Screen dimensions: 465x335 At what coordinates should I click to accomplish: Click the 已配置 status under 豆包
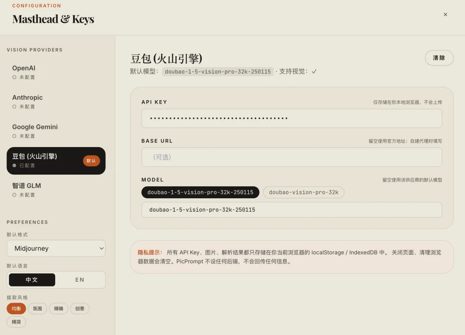coord(24,165)
